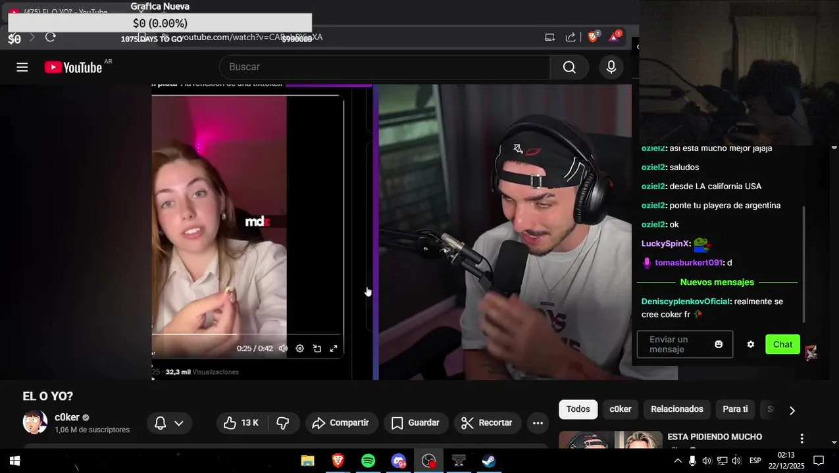Open ESTA PIDIENDO MUCHO video thumbnail
Image resolution: width=839 pixels, height=473 pixels.
[x=611, y=439]
